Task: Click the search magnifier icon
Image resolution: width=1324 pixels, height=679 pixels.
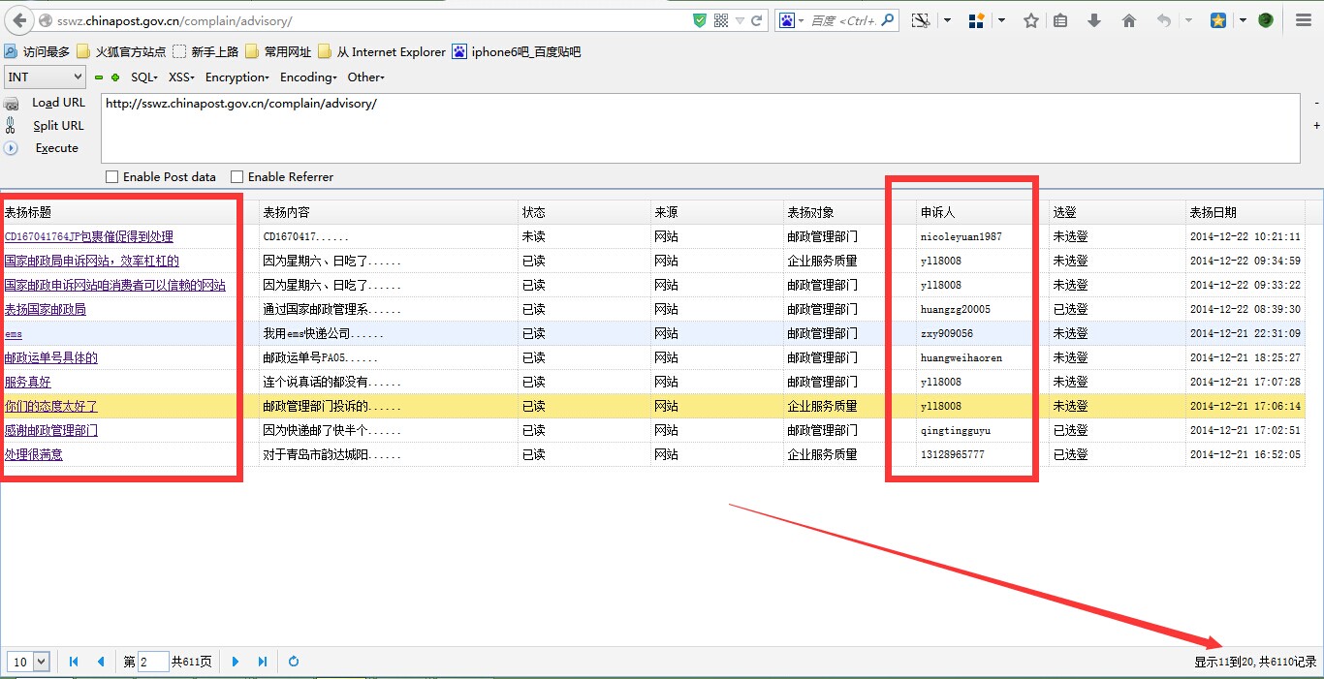Action: click(888, 20)
